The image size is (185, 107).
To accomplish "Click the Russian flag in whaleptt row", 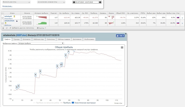I will pyautogui.click(x=178, y=17).
